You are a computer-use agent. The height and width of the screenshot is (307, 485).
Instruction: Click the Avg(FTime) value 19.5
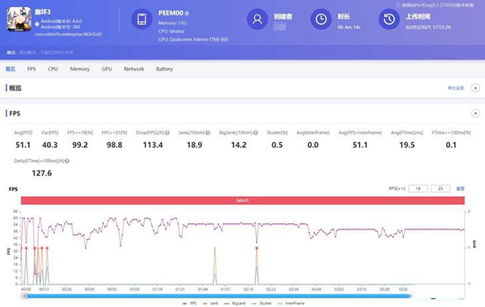tap(407, 145)
